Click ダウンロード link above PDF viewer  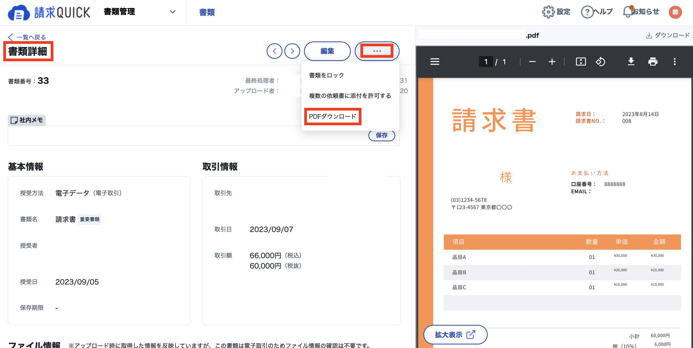click(x=668, y=35)
